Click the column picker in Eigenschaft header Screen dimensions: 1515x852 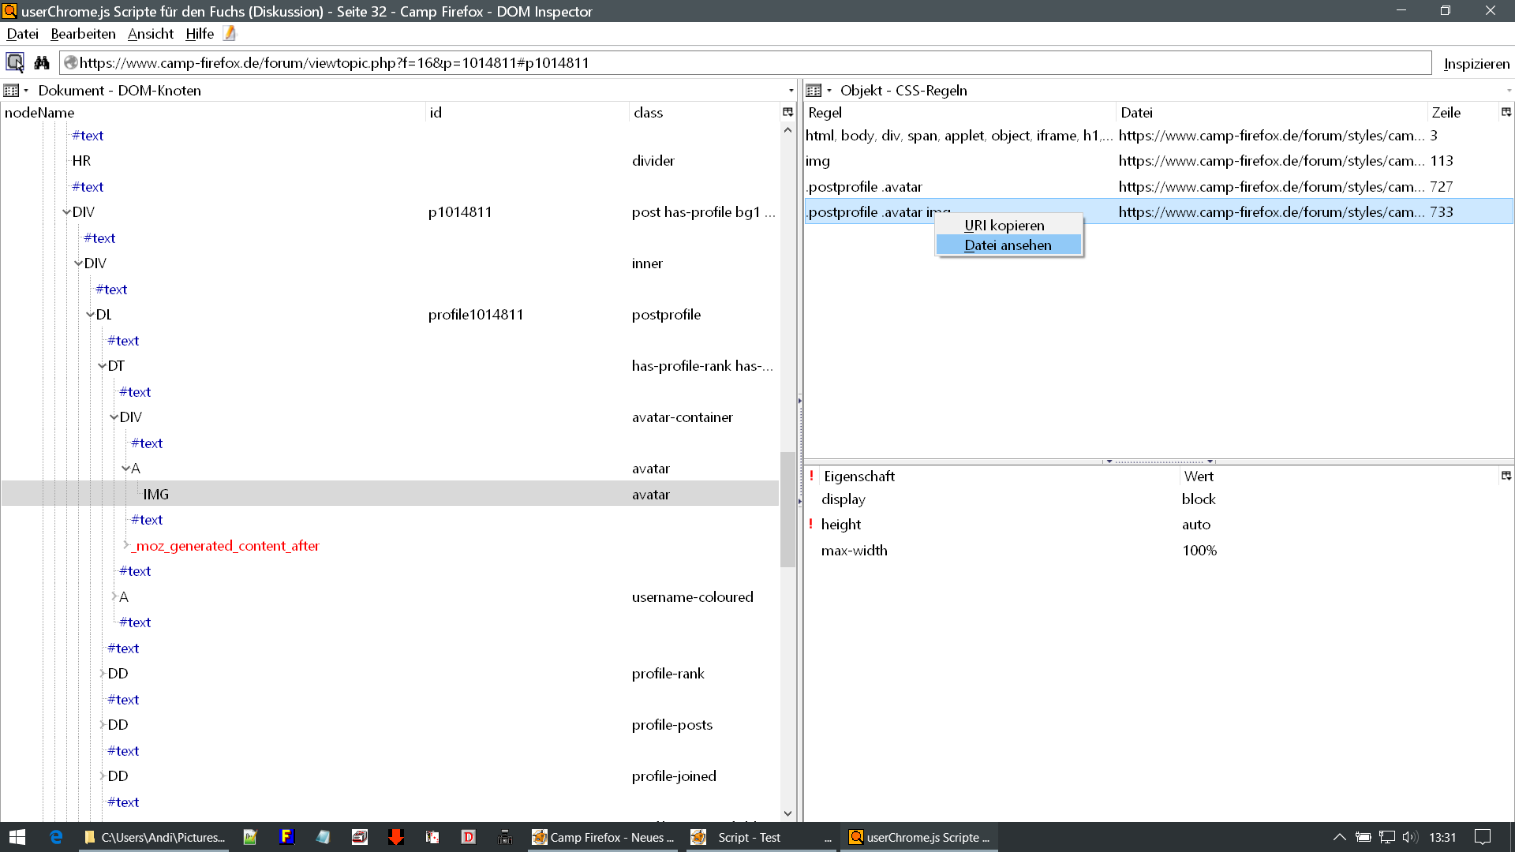coord(1506,476)
